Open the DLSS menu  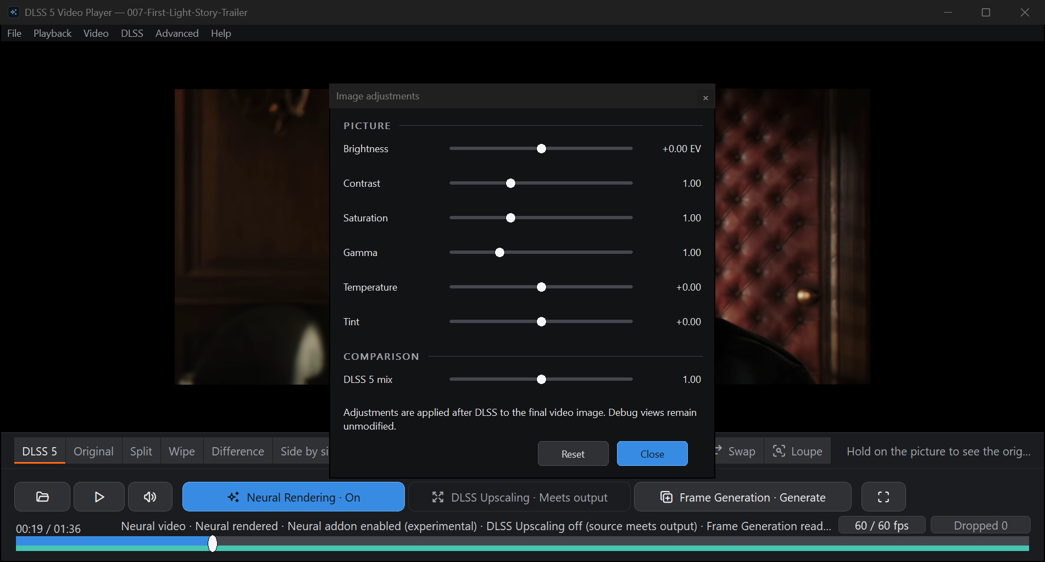click(x=132, y=34)
